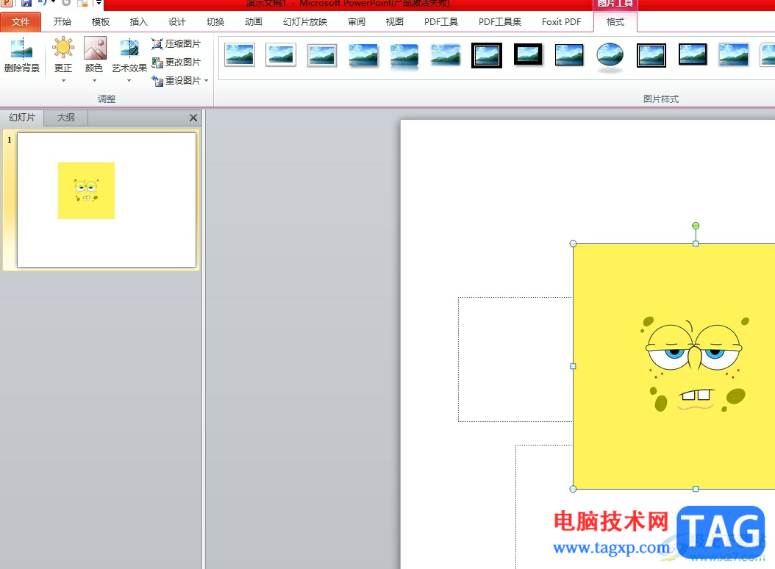Apply the fourth picture style, drop shadow rectangle
The height and width of the screenshot is (569, 775).
(363, 54)
